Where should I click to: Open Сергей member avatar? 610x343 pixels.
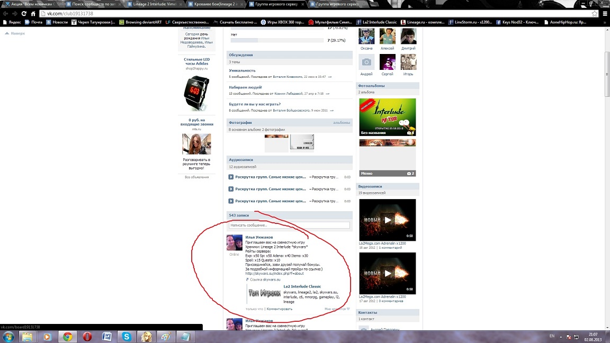pos(388,62)
